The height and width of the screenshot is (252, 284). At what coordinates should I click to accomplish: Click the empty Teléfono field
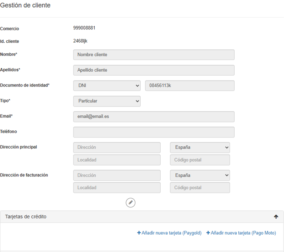[154, 132]
